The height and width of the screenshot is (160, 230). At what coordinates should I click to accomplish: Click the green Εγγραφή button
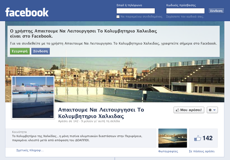[20, 51]
